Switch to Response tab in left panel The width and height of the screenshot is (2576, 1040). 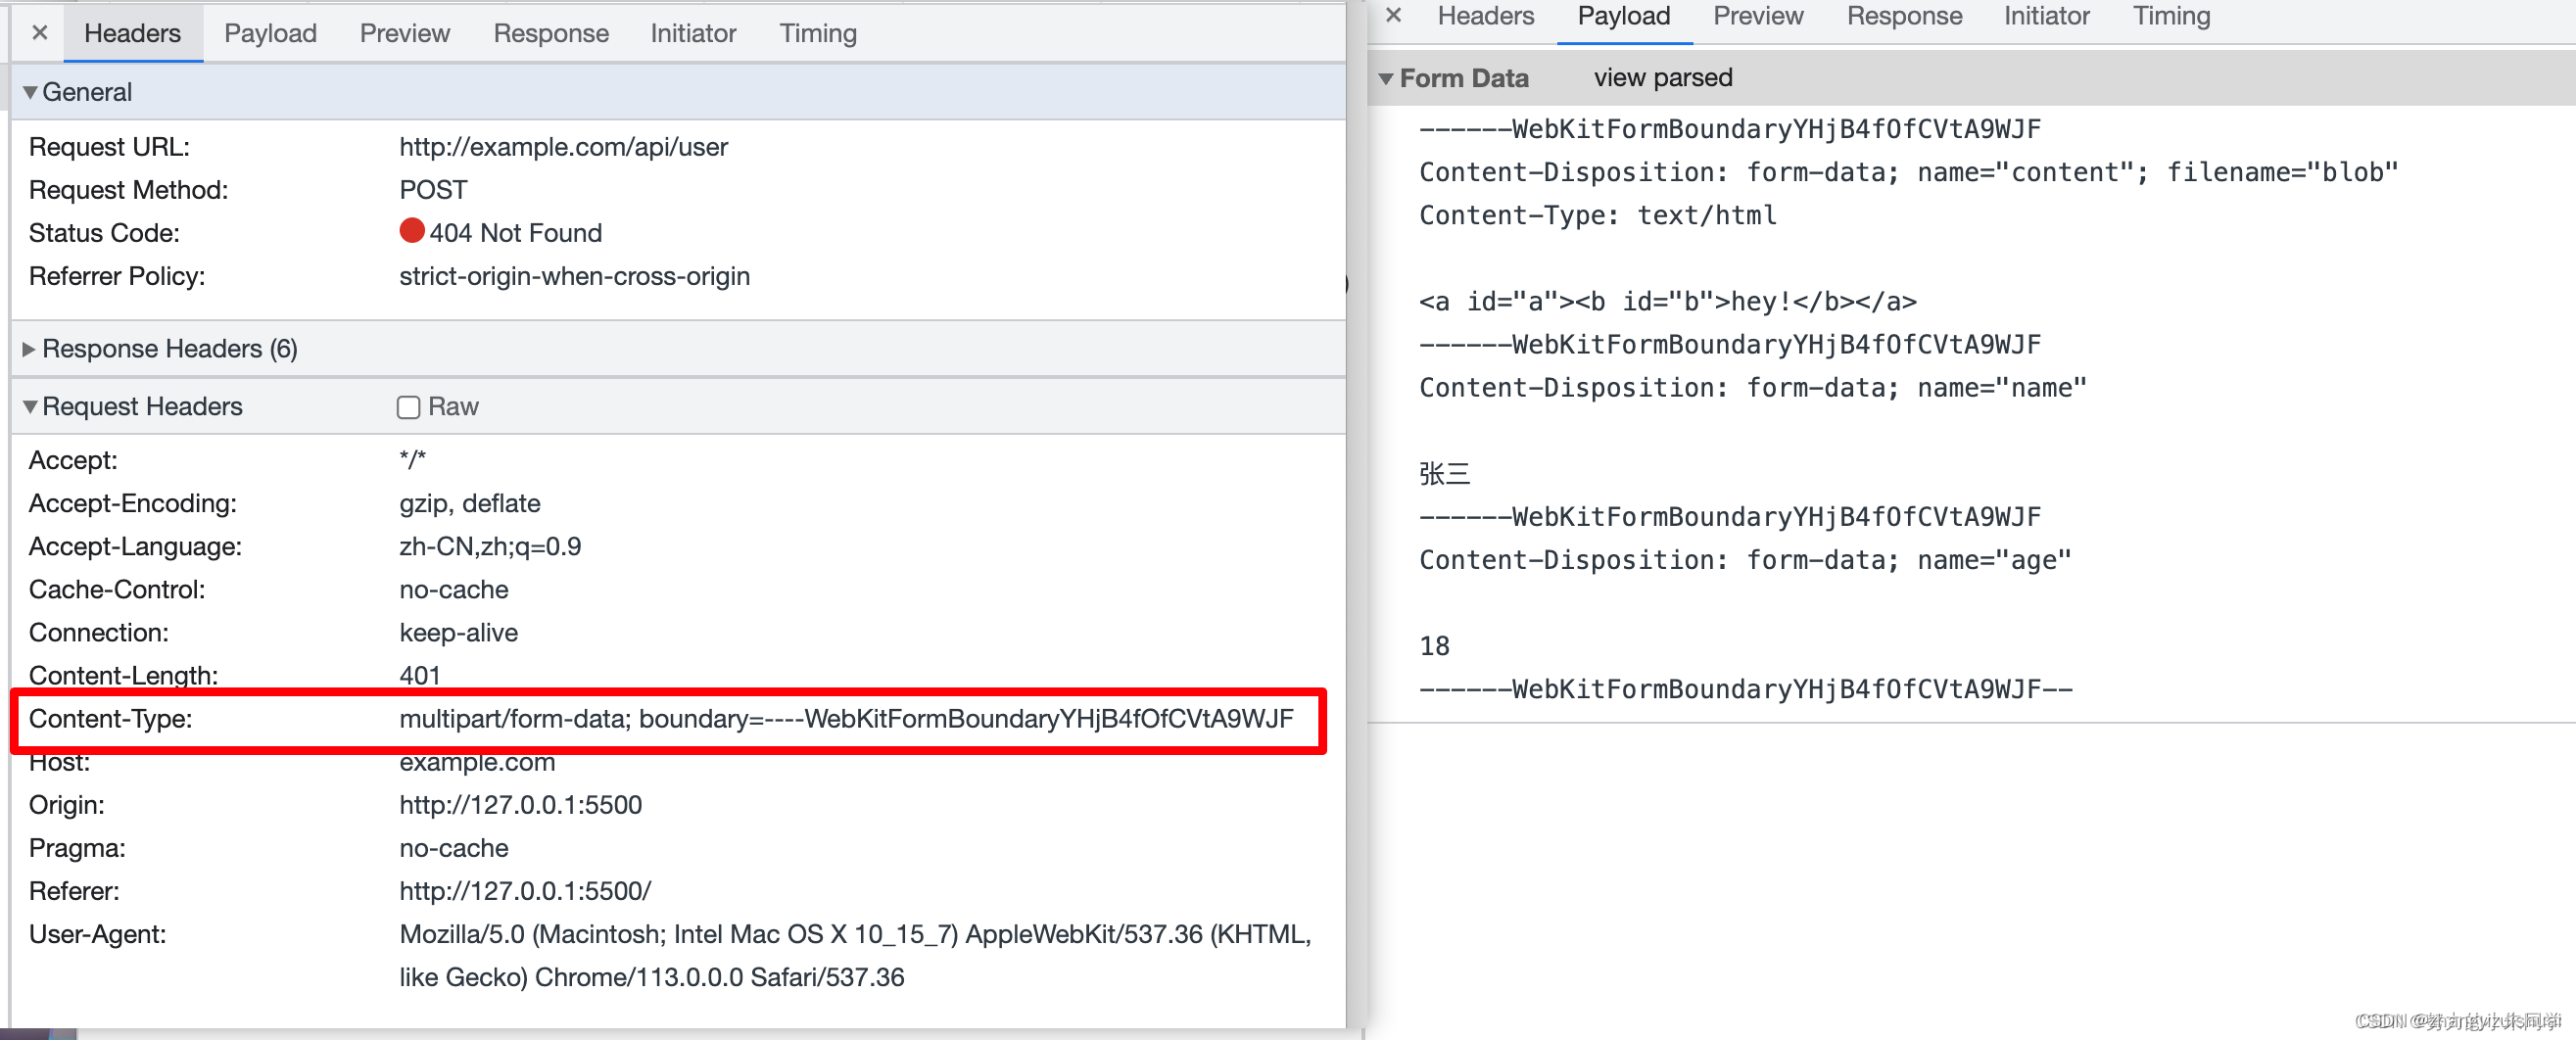pos(551,33)
